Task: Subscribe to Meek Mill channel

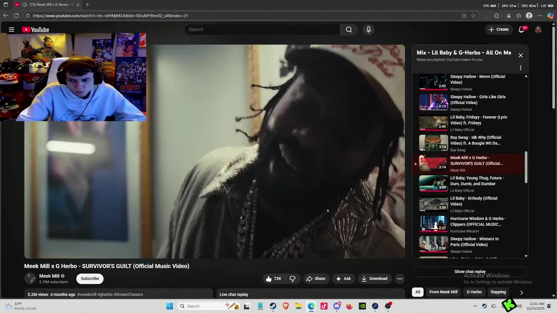Action: pyautogui.click(x=90, y=279)
